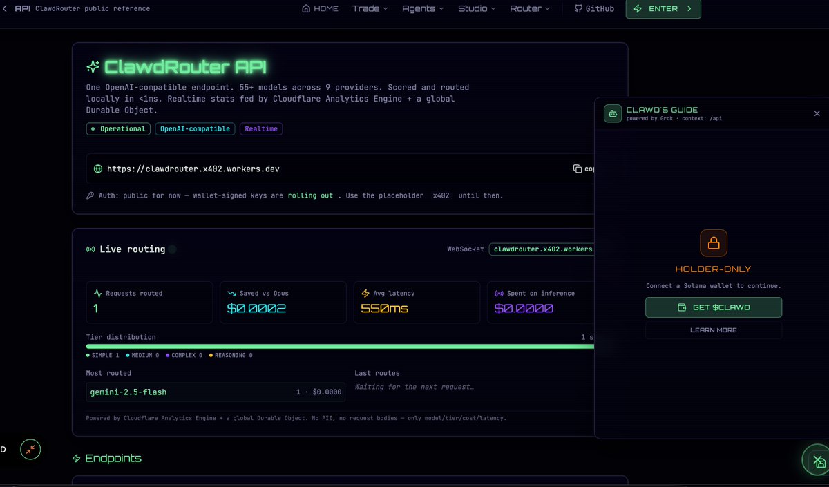The width and height of the screenshot is (829, 487).
Task: Click the REASONING 0 legend entry
Action: pyautogui.click(x=231, y=355)
